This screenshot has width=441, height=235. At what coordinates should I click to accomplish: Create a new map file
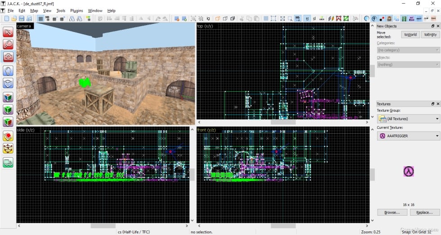tap(7, 18)
